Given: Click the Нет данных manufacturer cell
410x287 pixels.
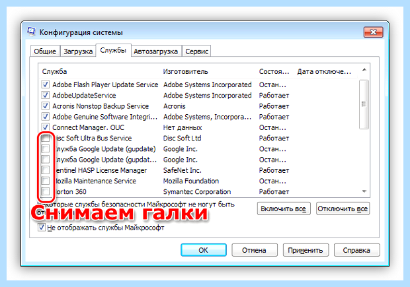Looking at the screenshot, I should point(183,127).
